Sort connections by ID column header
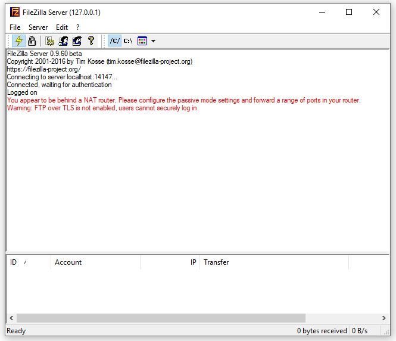This screenshot has width=396, height=341. click(x=13, y=262)
